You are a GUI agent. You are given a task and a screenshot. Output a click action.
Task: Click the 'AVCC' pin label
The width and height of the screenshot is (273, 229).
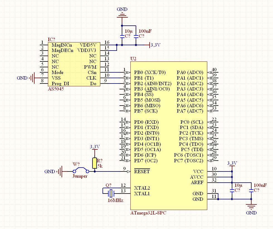point(197,177)
